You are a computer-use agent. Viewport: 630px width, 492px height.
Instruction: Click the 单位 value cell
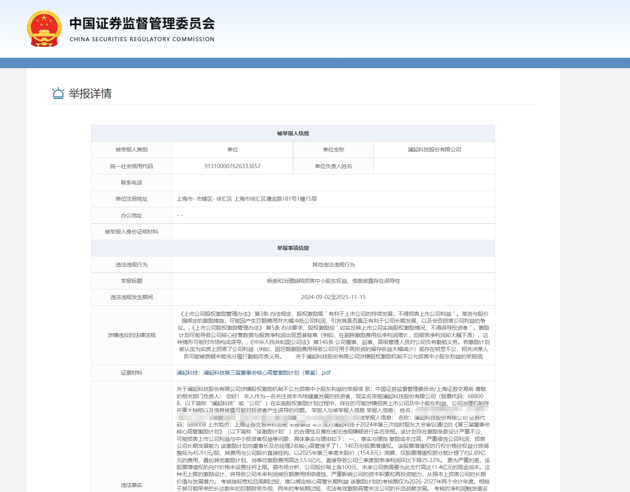tap(233, 150)
